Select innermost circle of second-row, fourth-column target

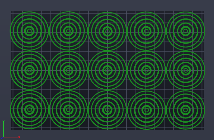[146, 70]
